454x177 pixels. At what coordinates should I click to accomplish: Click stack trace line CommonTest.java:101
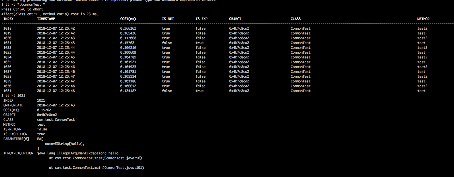pyautogui.click(x=97, y=168)
